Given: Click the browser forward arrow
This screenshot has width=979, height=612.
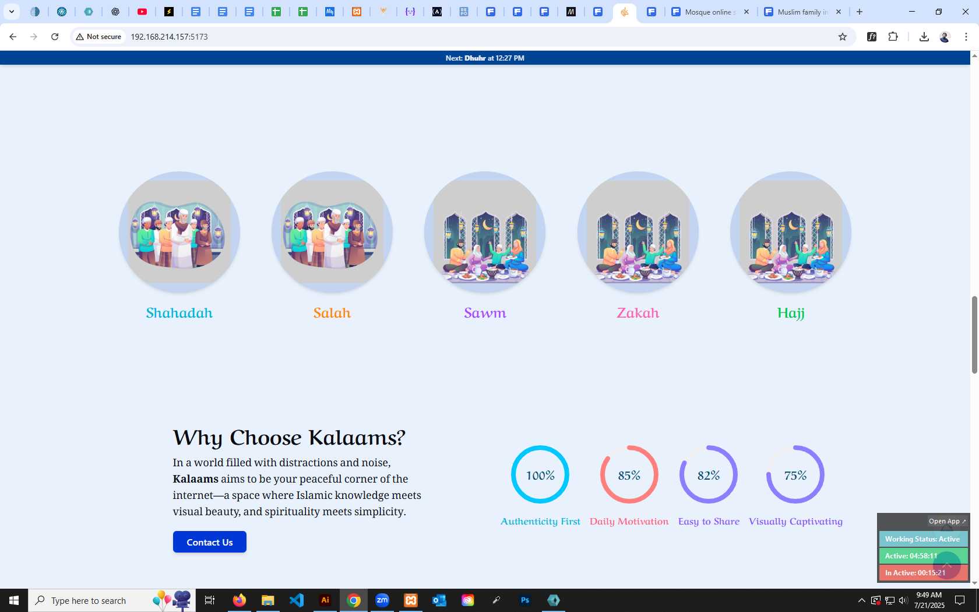Looking at the screenshot, I should pyautogui.click(x=34, y=37).
